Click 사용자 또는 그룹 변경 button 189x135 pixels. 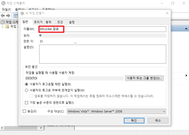pos(144,78)
